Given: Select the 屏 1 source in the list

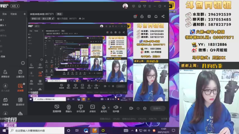Looking at the screenshot, I should (2, 20).
